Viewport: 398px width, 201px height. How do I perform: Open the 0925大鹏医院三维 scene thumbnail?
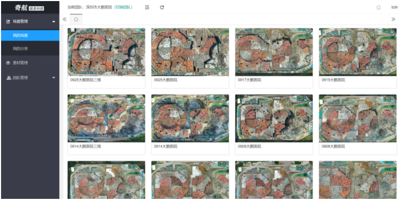tap(106, 52)
